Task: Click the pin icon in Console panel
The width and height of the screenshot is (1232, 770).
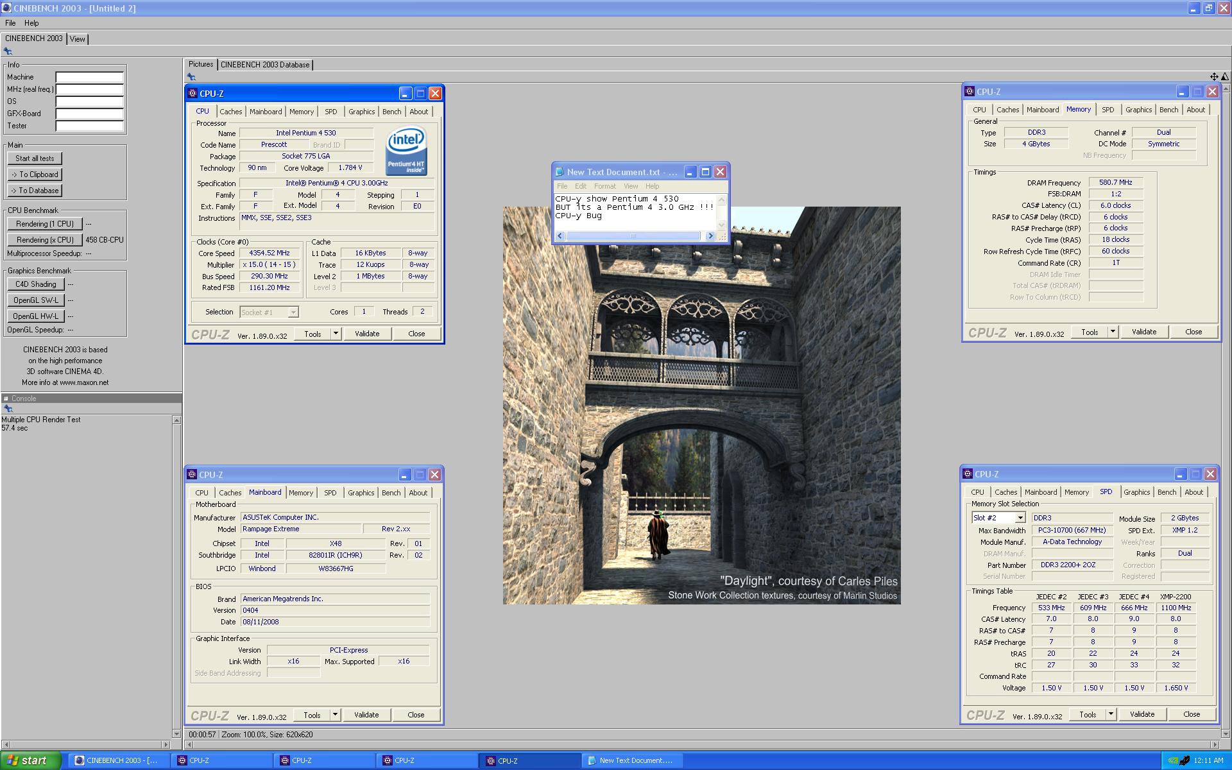Action: tap(8, 409)
